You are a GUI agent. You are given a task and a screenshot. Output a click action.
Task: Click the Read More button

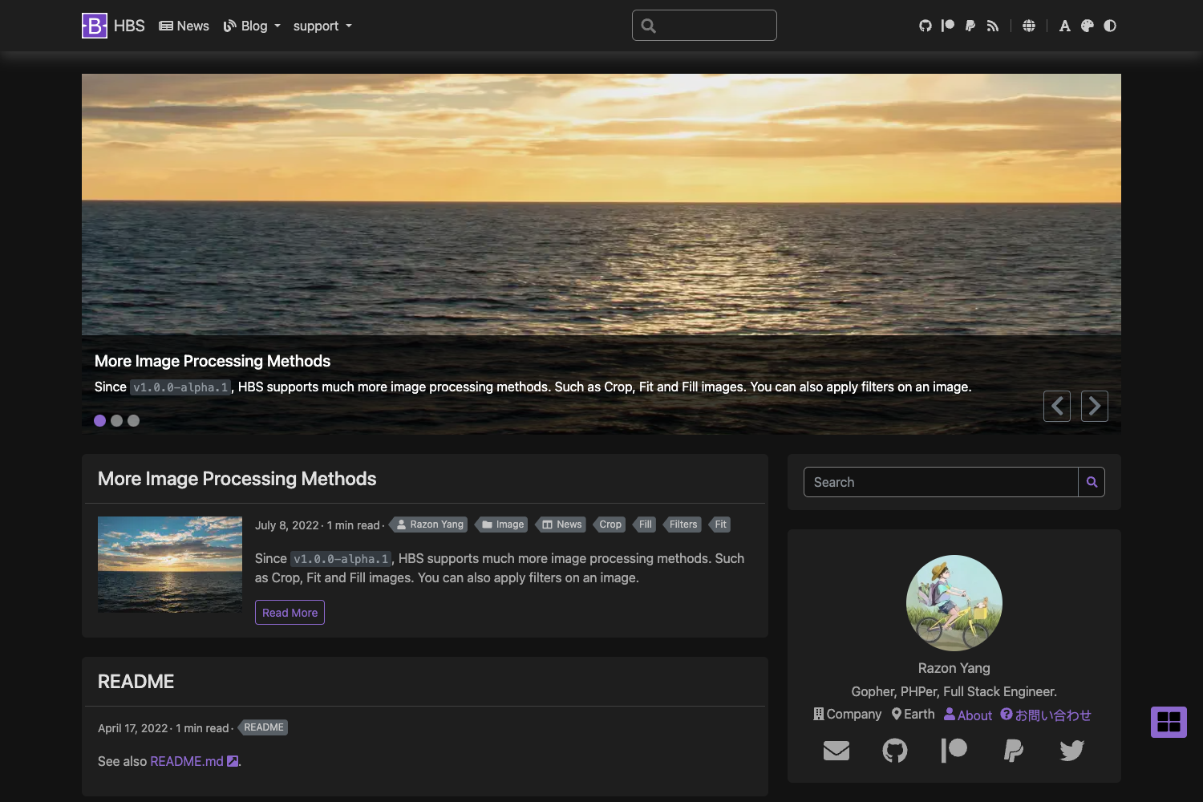point(290,612)
